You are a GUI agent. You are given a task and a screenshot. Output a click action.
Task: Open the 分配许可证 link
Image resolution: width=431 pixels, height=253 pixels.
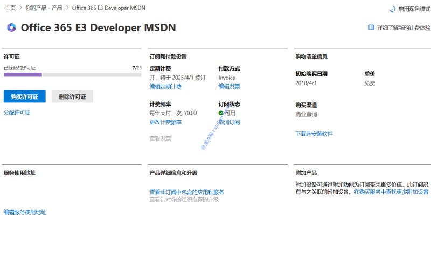17,113
